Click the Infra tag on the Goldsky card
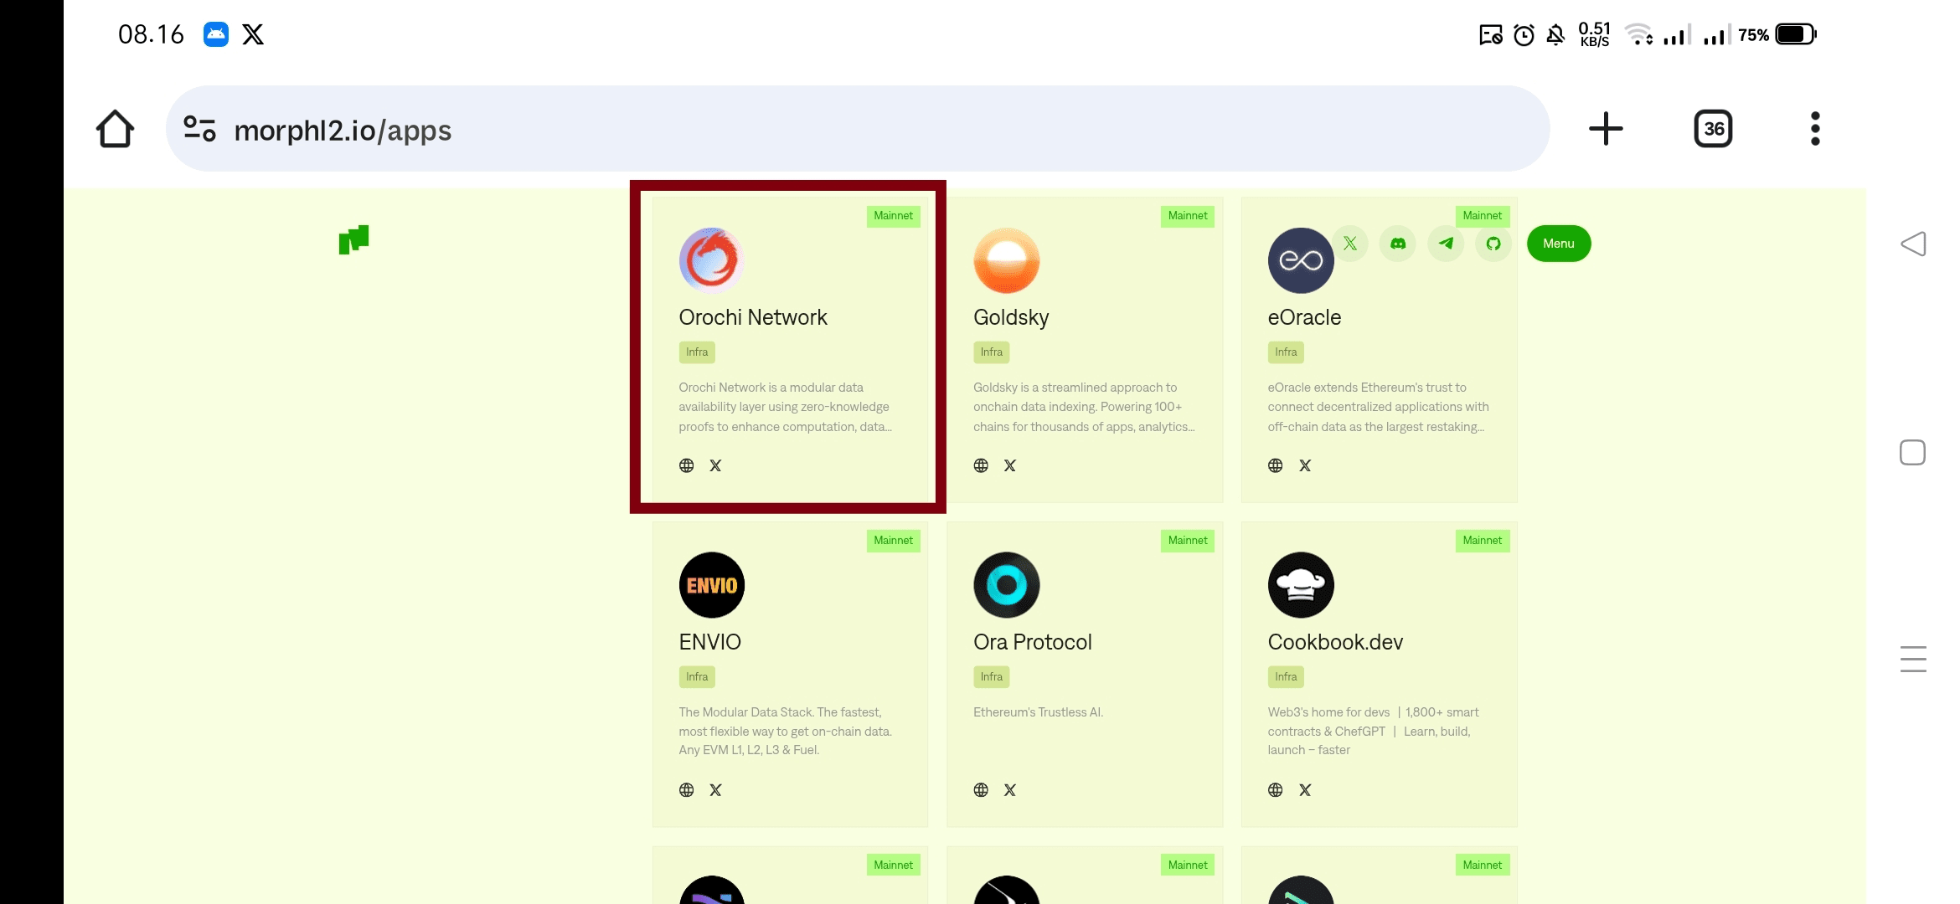The width and height of the screenshot is (1960, 904). [991, 352]
